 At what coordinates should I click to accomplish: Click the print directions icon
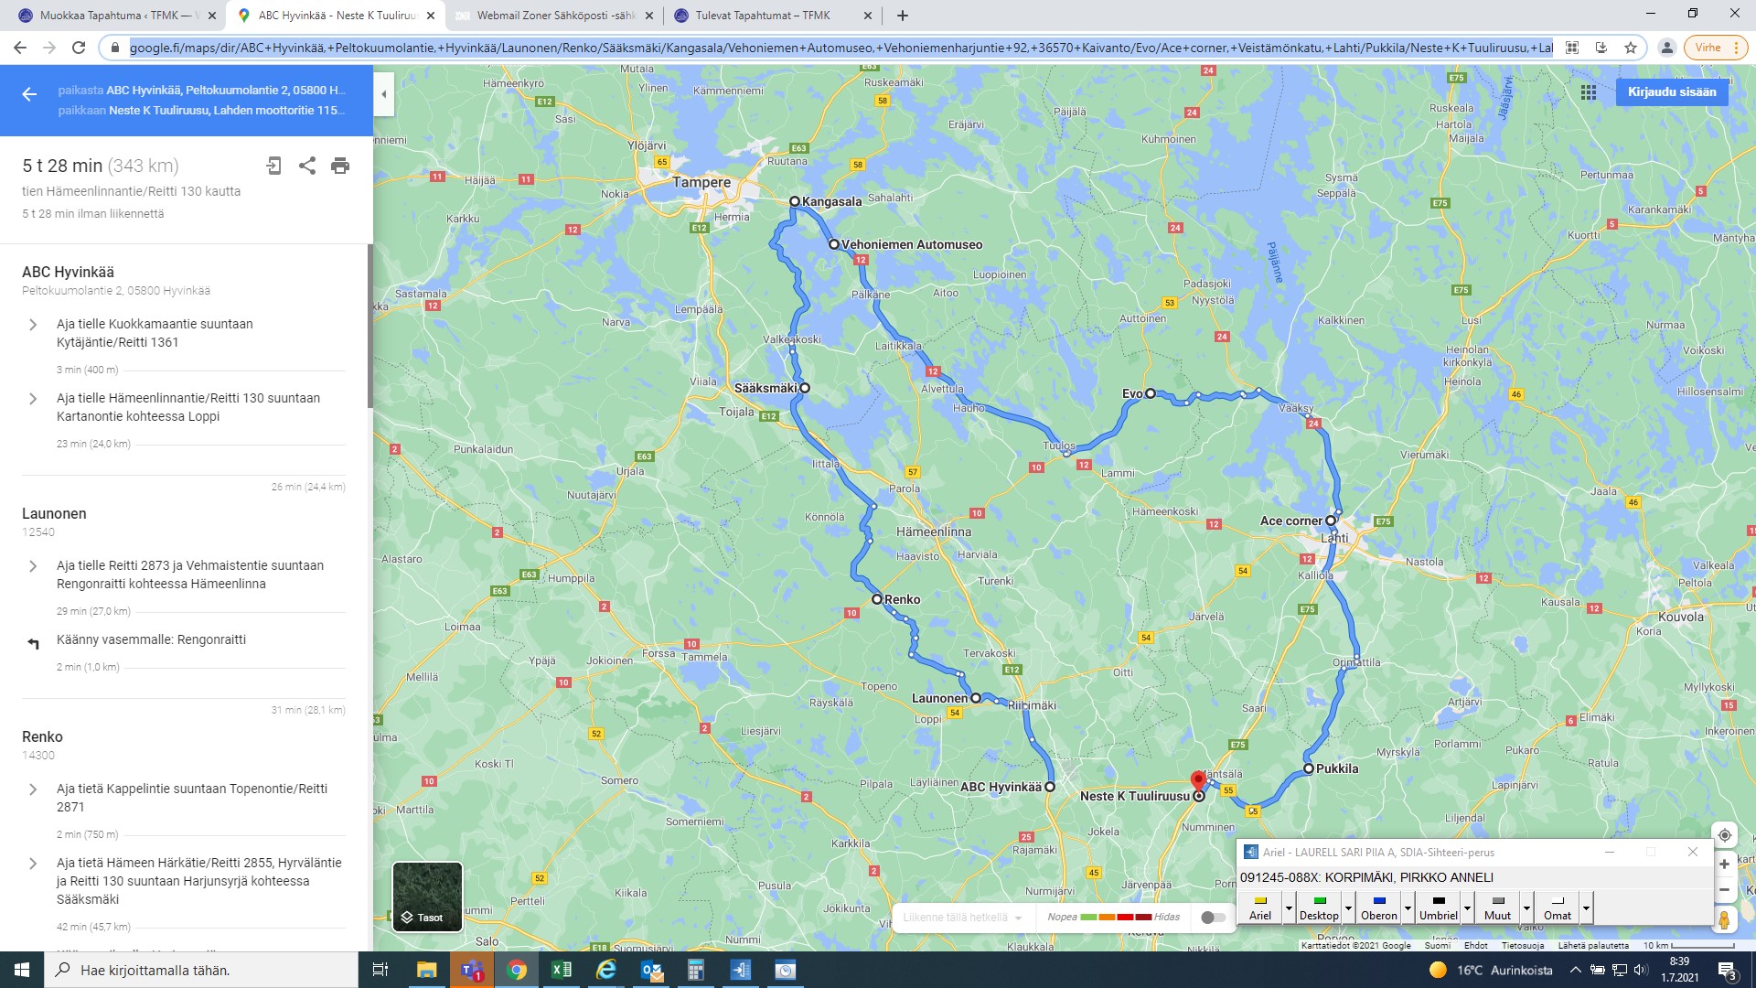340,166
